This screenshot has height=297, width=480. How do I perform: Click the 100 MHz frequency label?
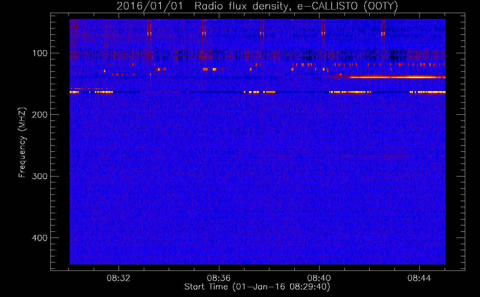[40, 53]
